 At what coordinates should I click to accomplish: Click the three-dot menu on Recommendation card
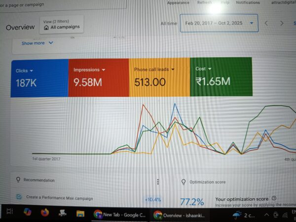click(x=158, y=182)
